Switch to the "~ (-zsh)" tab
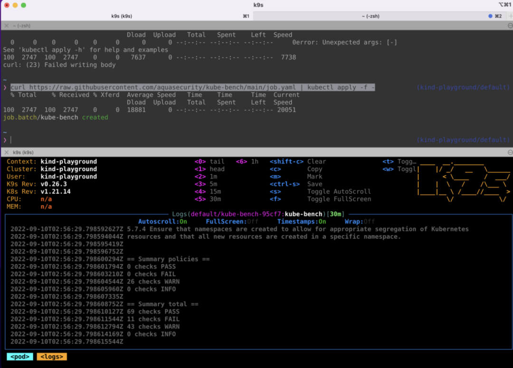 click(x=370, y=16)
